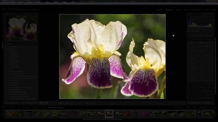The image size is (218, 122).
Task: Select the Before/After view icon
Action: 46,103
